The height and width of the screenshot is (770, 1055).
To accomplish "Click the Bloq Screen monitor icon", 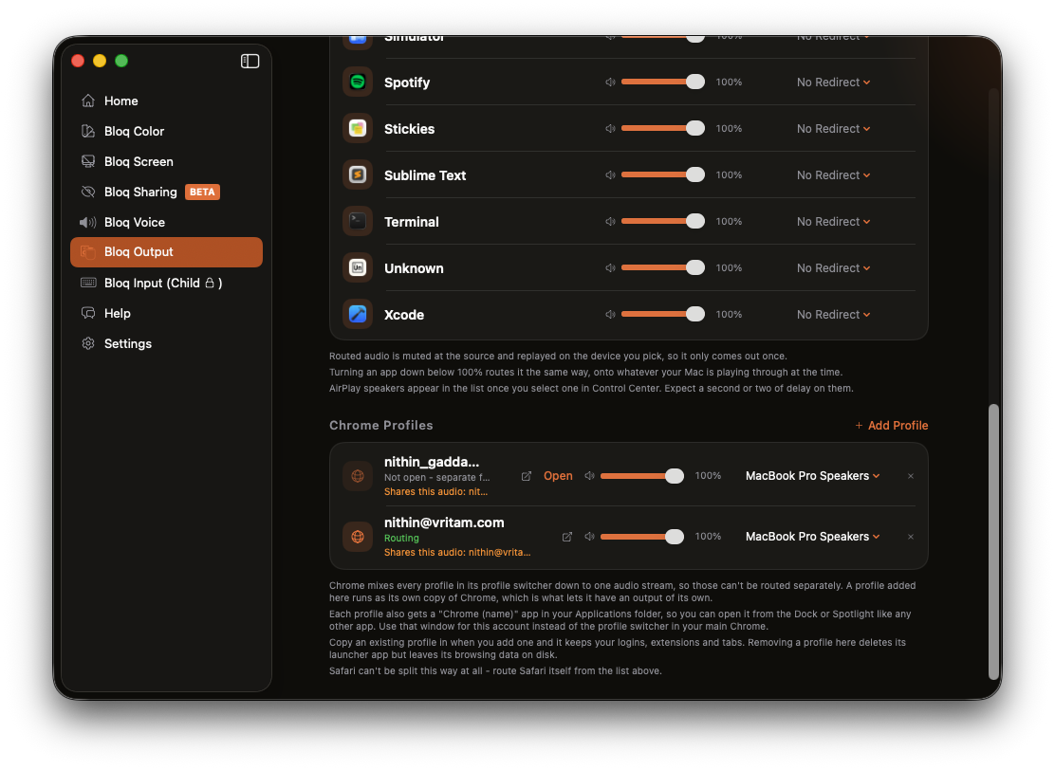I will click(x=88, y=161).
